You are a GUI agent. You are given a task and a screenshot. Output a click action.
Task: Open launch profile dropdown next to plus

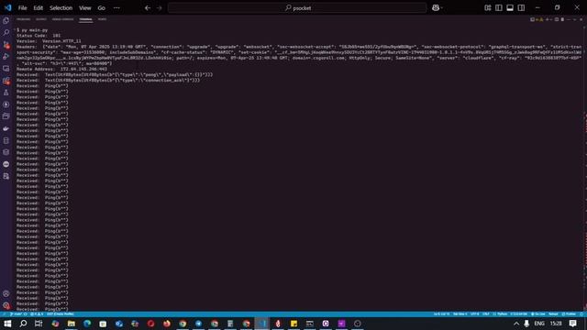tap(551, 19)
